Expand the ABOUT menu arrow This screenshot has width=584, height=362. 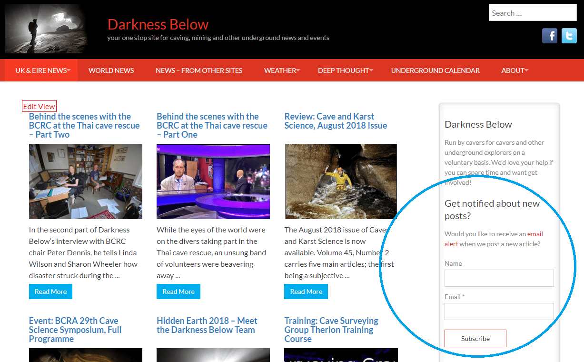coord(526,70)
